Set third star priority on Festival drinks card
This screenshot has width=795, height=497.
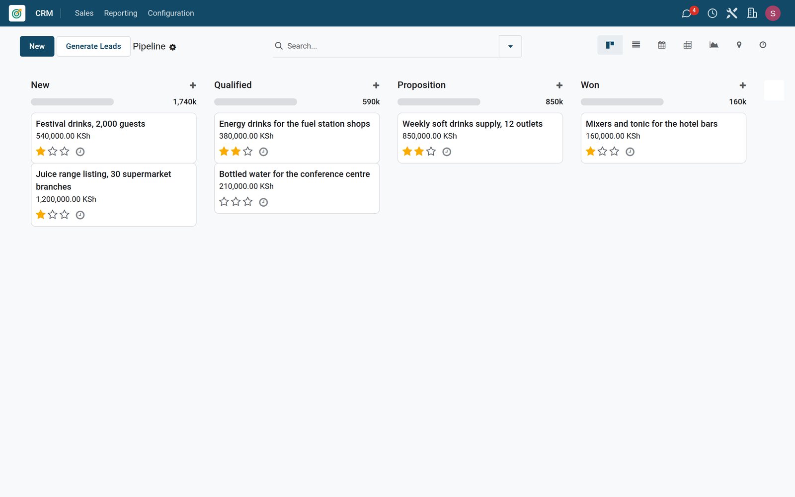point(65,152)
